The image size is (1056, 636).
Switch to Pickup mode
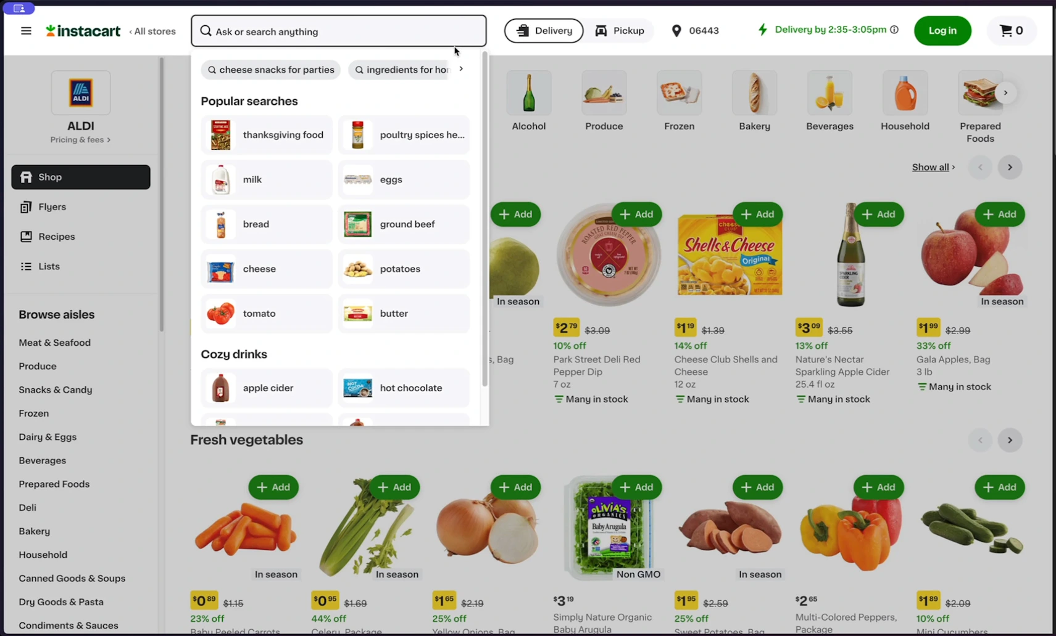pos(619,31)
